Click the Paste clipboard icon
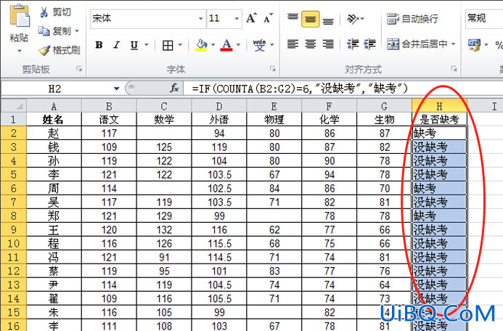503x331 pixels. click(19, 16)
